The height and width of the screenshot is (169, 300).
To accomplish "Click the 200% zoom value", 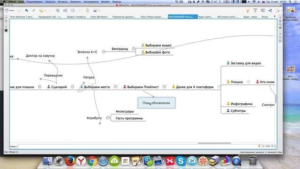I will 268,146.
